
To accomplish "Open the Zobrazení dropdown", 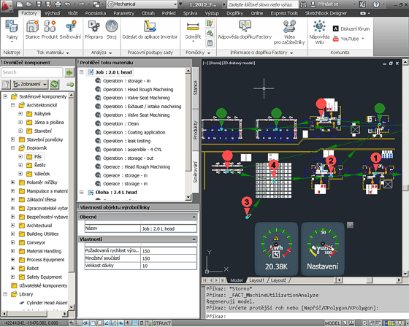I will 30,84.
